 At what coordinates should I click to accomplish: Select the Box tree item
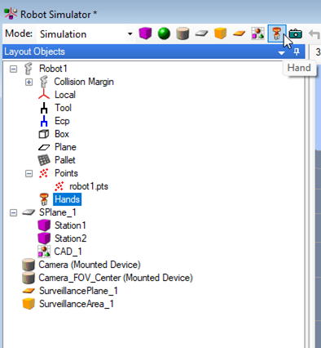pos(62,134)
